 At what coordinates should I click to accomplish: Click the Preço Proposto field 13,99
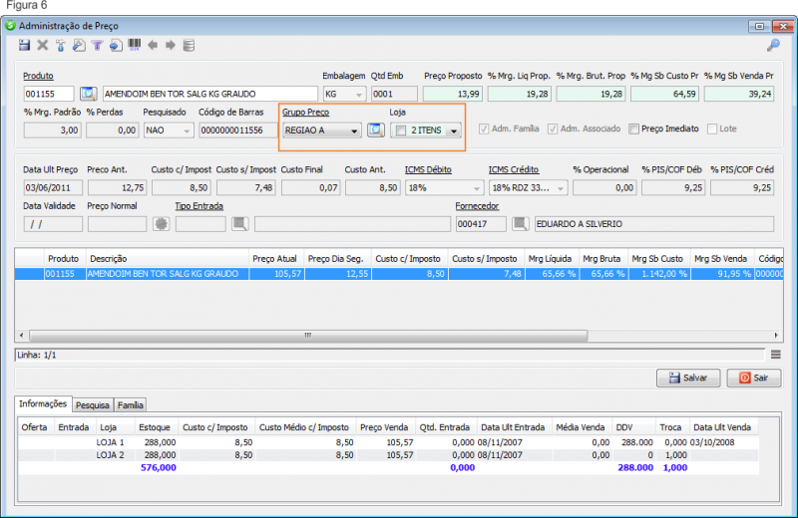(453, 94)
